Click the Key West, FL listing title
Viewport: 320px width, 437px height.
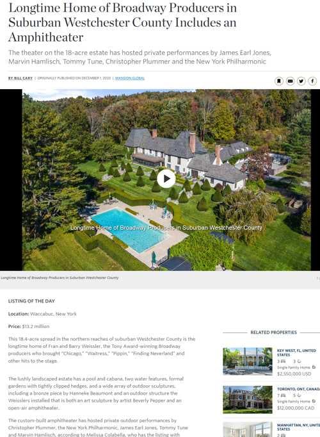point(296,352)
